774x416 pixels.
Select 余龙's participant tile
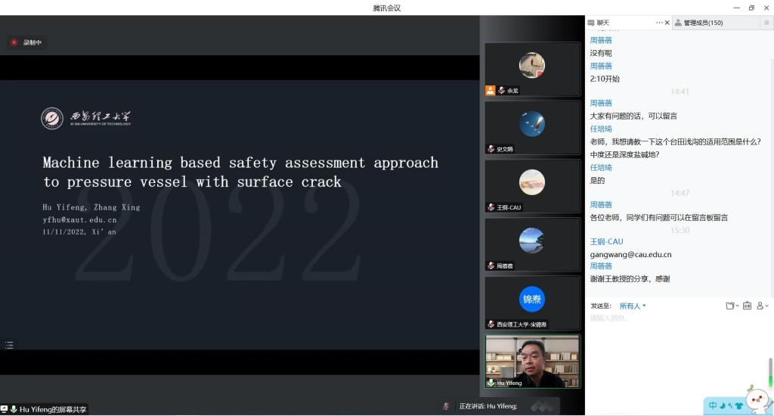[x=533, y=70]
